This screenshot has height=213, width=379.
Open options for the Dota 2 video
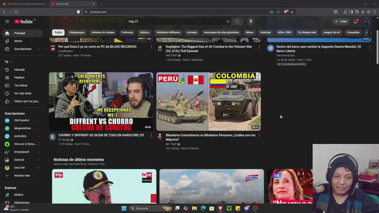pyautogui.click(x=152, y=47)
